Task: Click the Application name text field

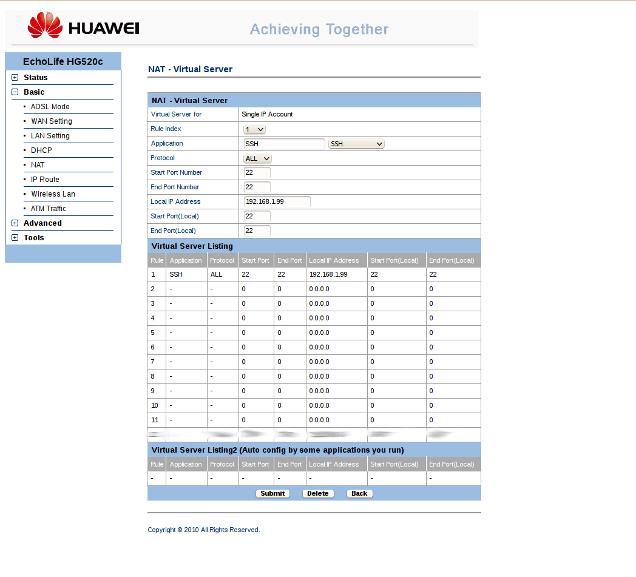Action: tap(284, 144)
